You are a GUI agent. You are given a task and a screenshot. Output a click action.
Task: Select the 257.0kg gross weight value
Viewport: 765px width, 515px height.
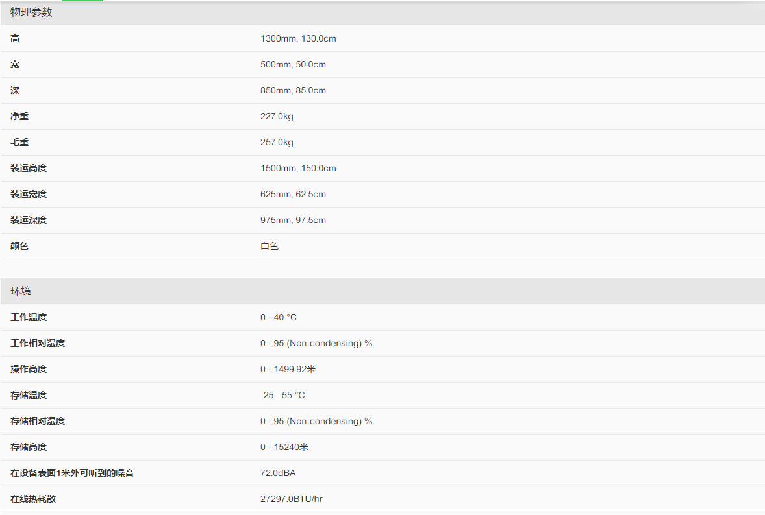point(277,143)
